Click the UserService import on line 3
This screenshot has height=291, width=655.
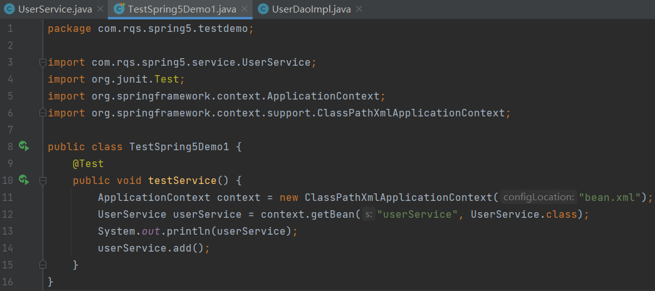click(x=201, y=63)
